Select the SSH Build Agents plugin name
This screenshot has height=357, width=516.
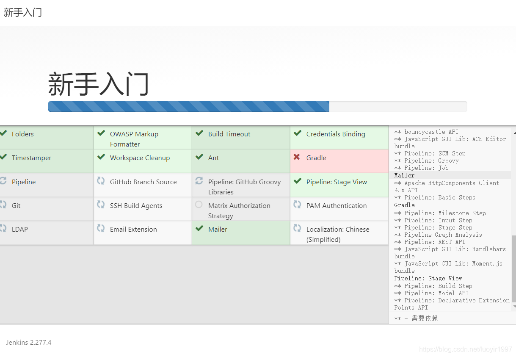(136, 205)
